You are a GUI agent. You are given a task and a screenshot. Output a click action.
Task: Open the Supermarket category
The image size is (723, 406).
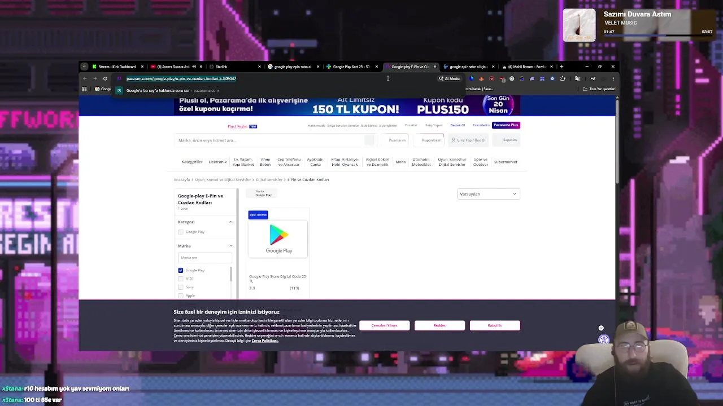pyautogui.click(x=506, y=162)
